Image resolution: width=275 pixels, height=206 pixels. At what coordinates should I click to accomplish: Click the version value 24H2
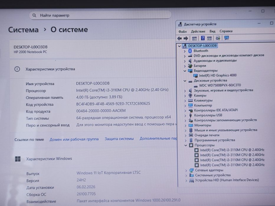tap(81, 180)
